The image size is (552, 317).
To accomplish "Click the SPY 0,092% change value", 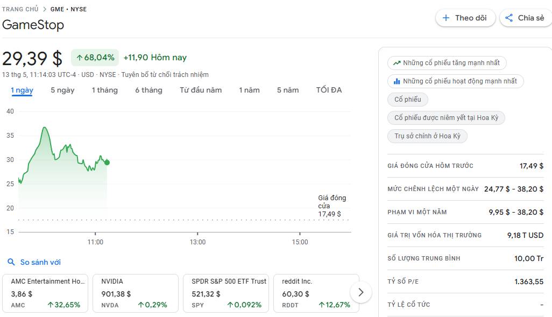I will 244,305.
